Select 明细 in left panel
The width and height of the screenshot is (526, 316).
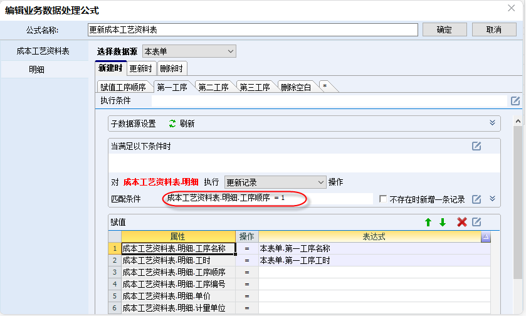click(x=36, y=70)
